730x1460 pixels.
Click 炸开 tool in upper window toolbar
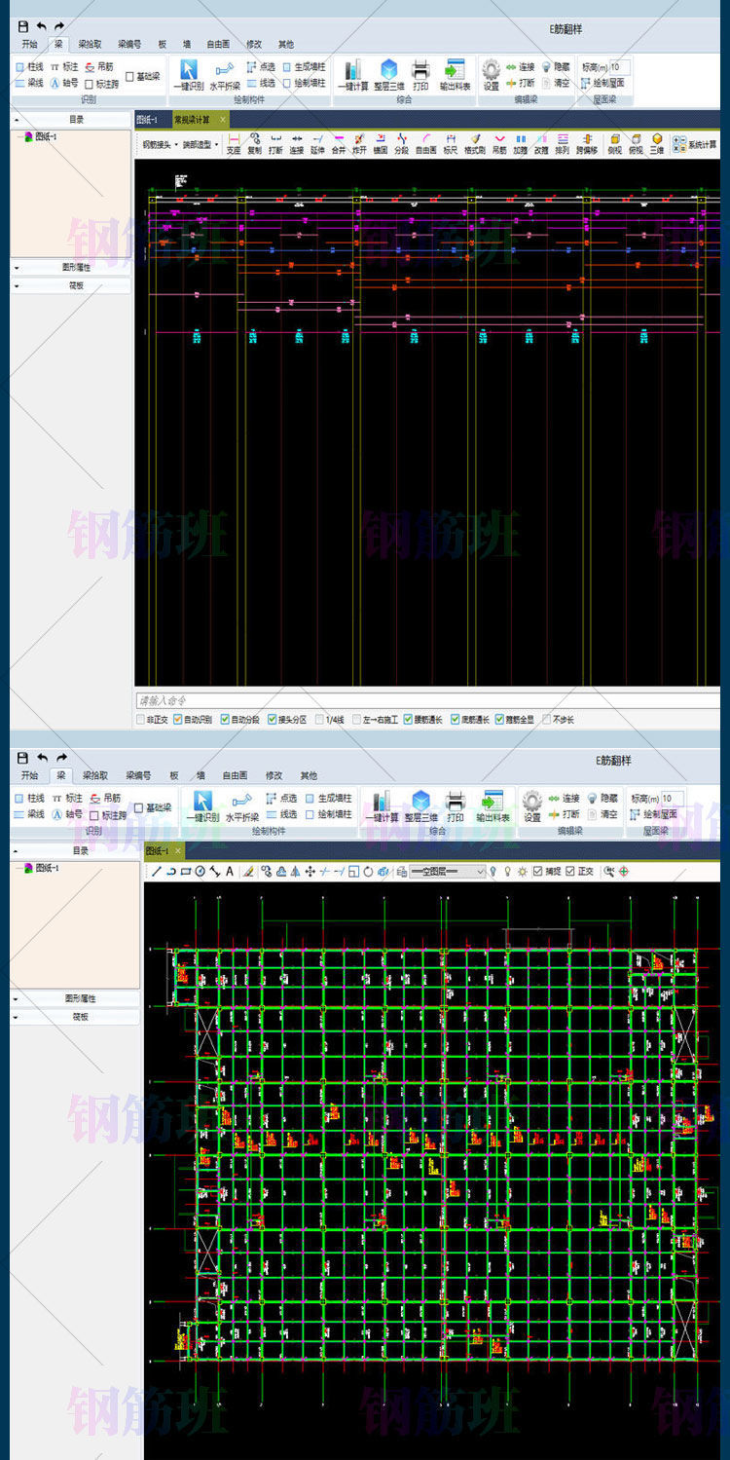pyautogui.click(x=359, y=145)
